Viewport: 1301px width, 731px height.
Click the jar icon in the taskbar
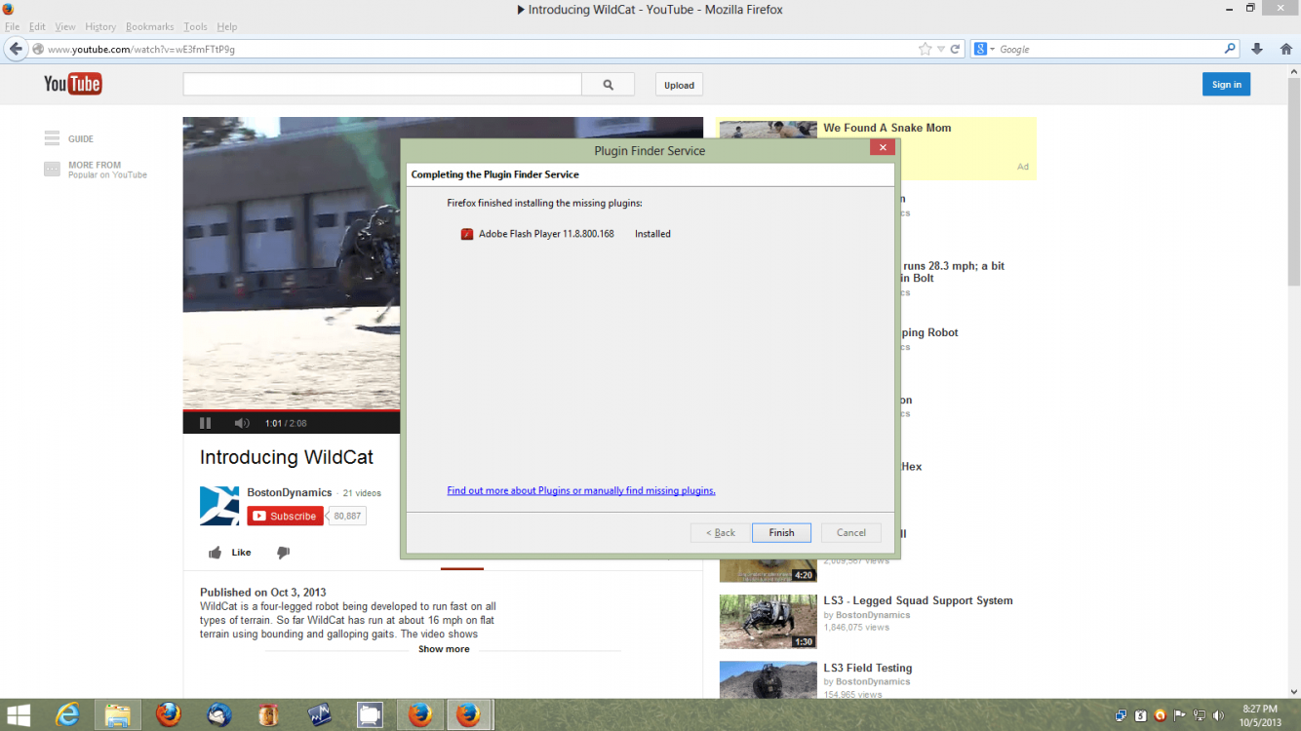tap(268, 714)
